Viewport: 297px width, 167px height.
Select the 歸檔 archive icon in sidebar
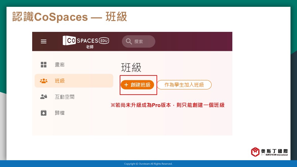[x=44, y=113]
